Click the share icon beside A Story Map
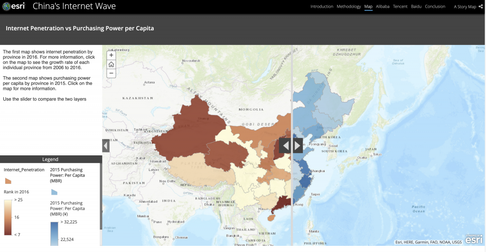Image resolution: width=486 pixels, height=252 pixels. 481,7
